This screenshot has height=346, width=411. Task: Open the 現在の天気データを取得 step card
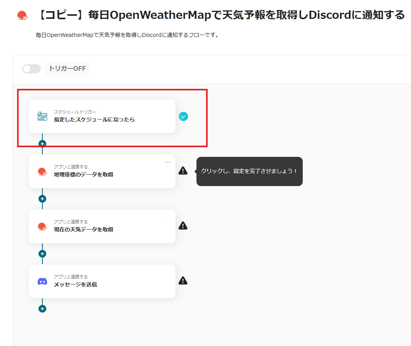pyautogui.click(x=102, y=226)
